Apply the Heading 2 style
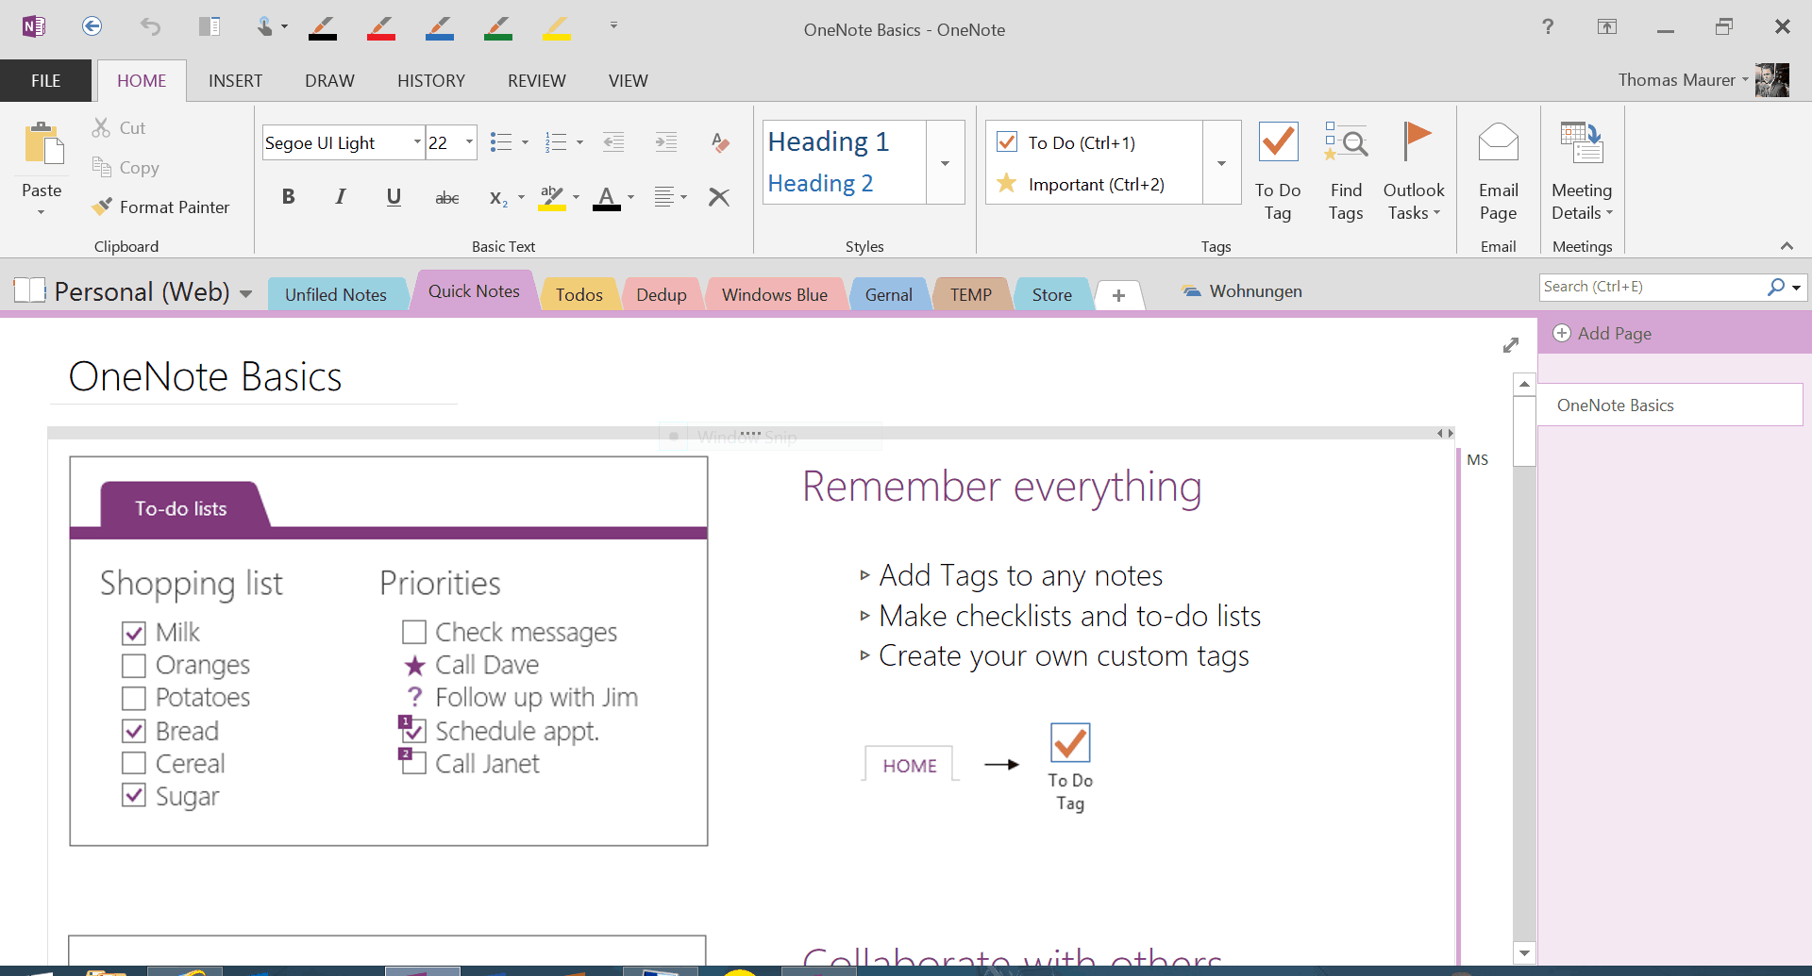The height and width of the screenshot is (976, 1812). [820, 183]
